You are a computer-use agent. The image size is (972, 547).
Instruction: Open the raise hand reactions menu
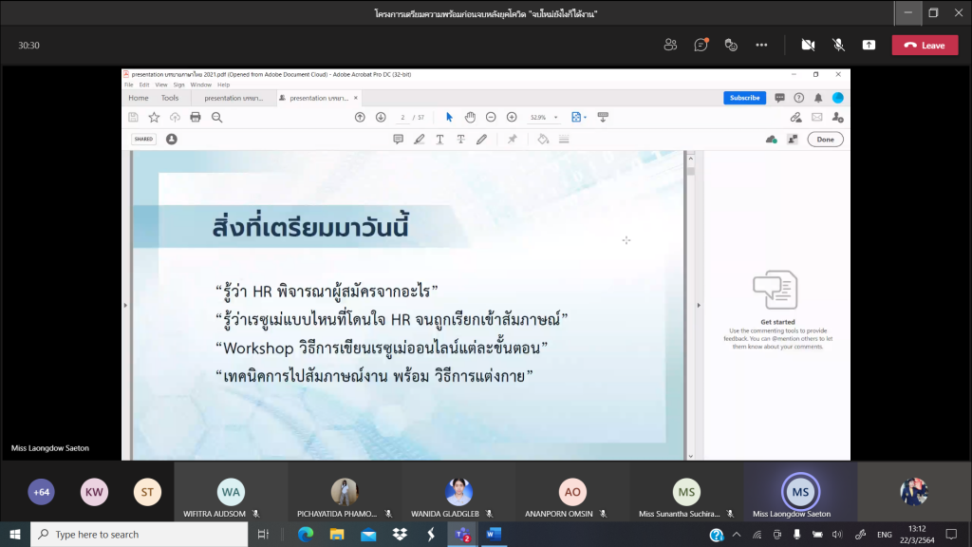pyautogui.click(x=731, y=45)
